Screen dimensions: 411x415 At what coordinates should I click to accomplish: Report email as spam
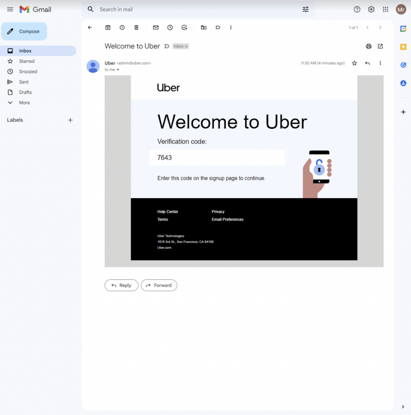coord(122,28)
